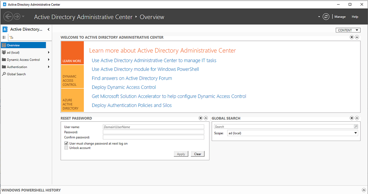The width and height of the screenshot is (368, 194).
Task: Click the back navigation arrow
Action: (8, 16)
